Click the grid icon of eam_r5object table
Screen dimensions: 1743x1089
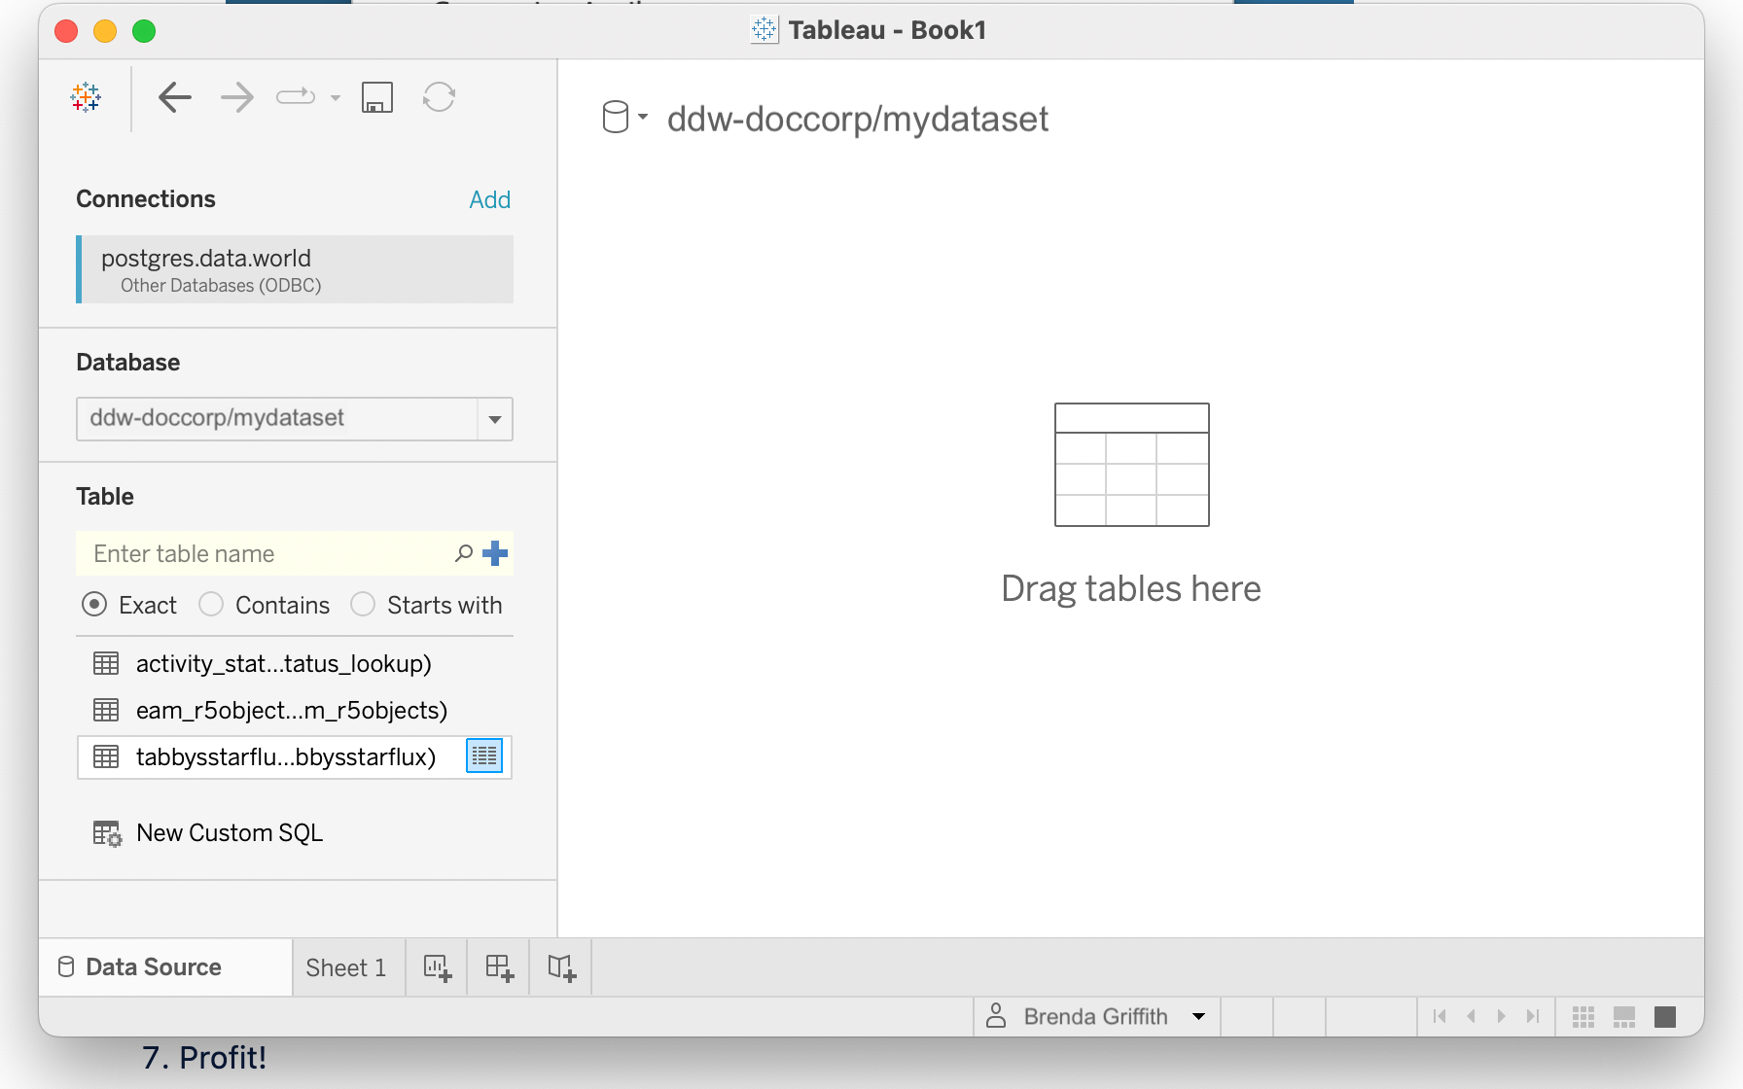106,710
